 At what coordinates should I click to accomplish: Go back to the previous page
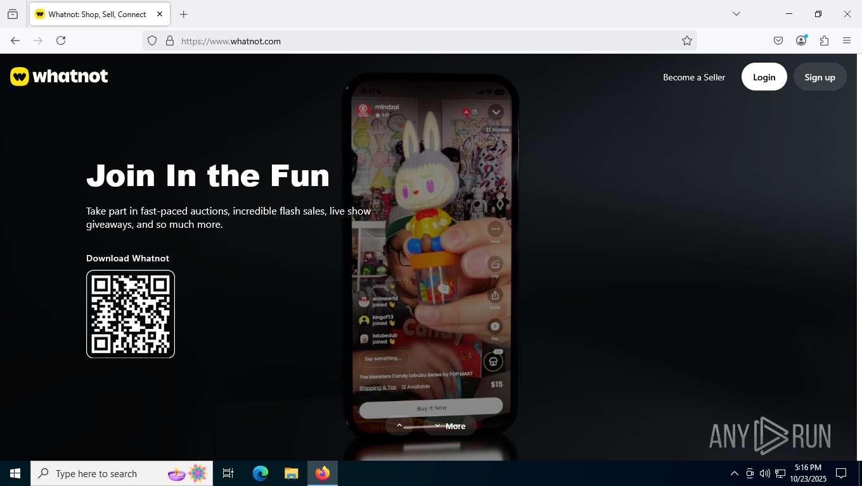click(15, 40)
